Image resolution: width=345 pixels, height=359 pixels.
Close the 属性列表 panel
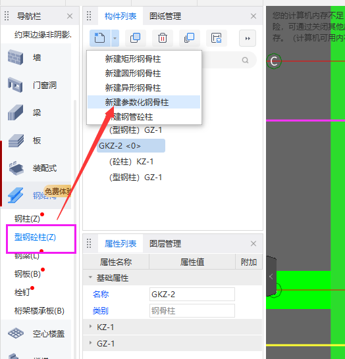[253, 243]
